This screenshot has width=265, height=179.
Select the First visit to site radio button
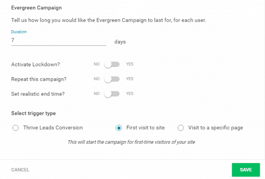pos(119,128)
